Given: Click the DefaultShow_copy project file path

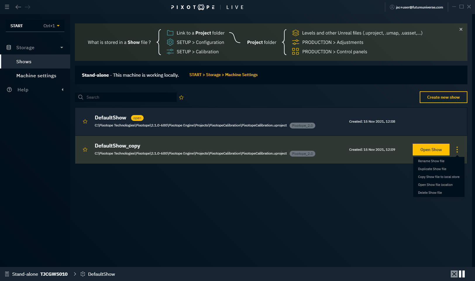Looking at the screenshot, I should click(x=191, y=153).
